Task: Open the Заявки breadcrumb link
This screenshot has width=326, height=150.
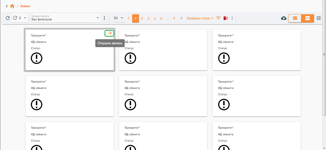Action: 25,6
